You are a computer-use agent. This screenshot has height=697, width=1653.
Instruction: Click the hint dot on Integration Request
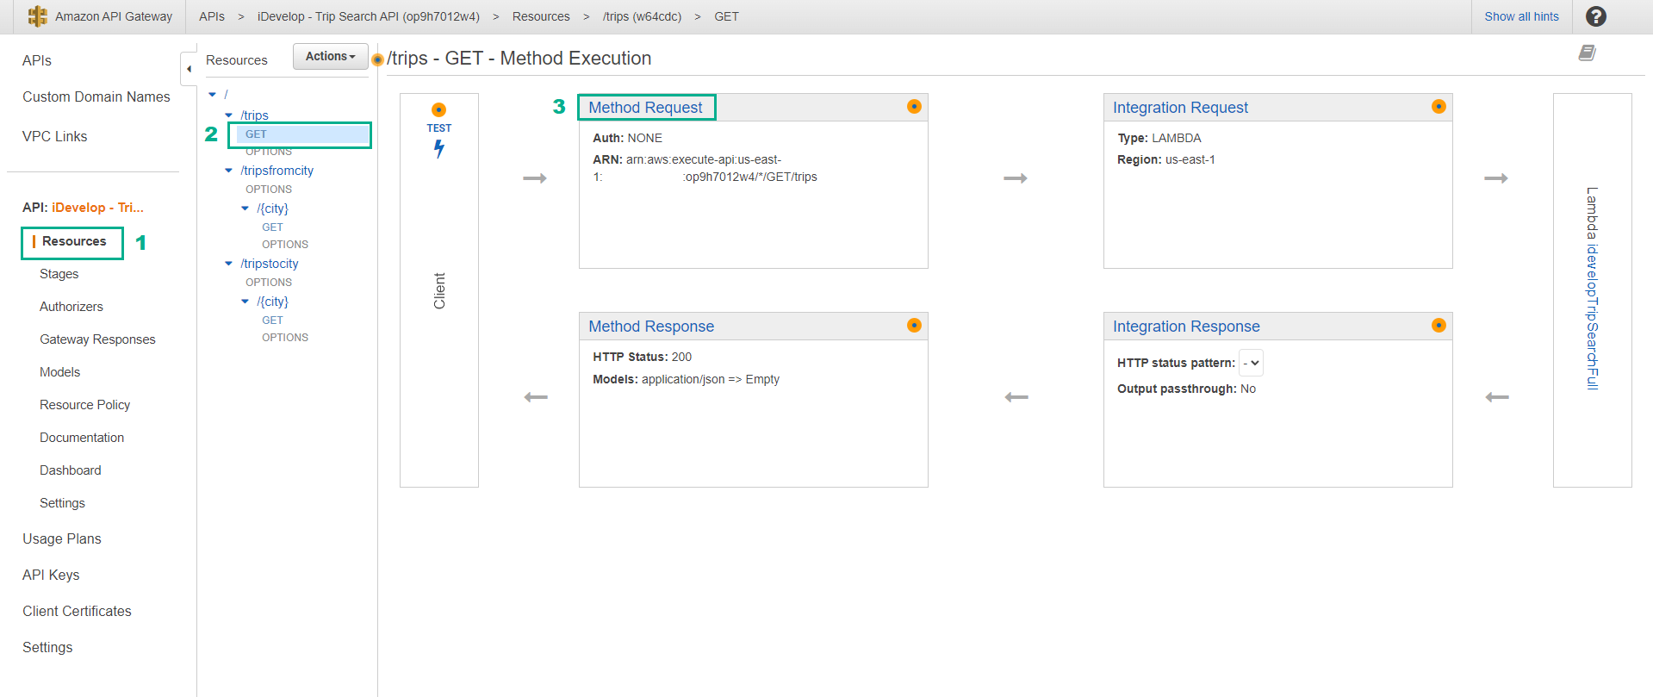[1439, 106]
